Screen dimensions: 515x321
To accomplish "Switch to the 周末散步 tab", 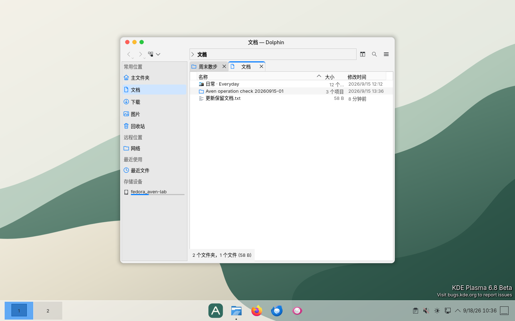I will 208,67.
